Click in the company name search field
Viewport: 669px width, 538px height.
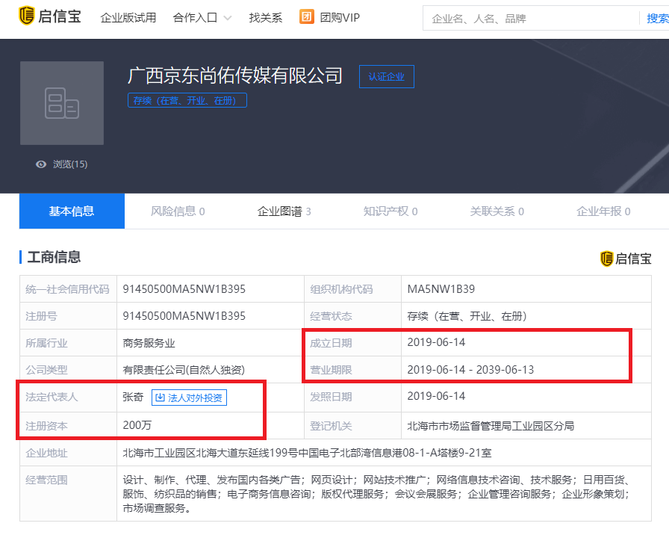530,19
